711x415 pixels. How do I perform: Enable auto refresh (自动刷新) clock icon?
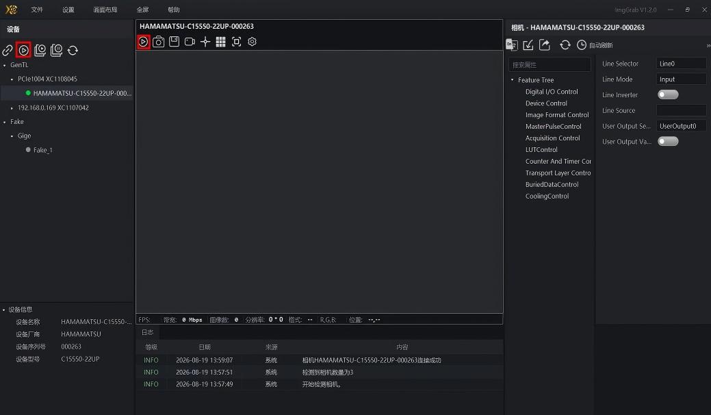click(582, 45)
